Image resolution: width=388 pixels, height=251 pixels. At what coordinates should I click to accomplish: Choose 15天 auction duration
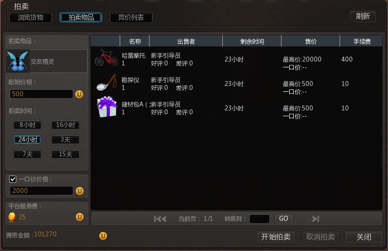65,154
